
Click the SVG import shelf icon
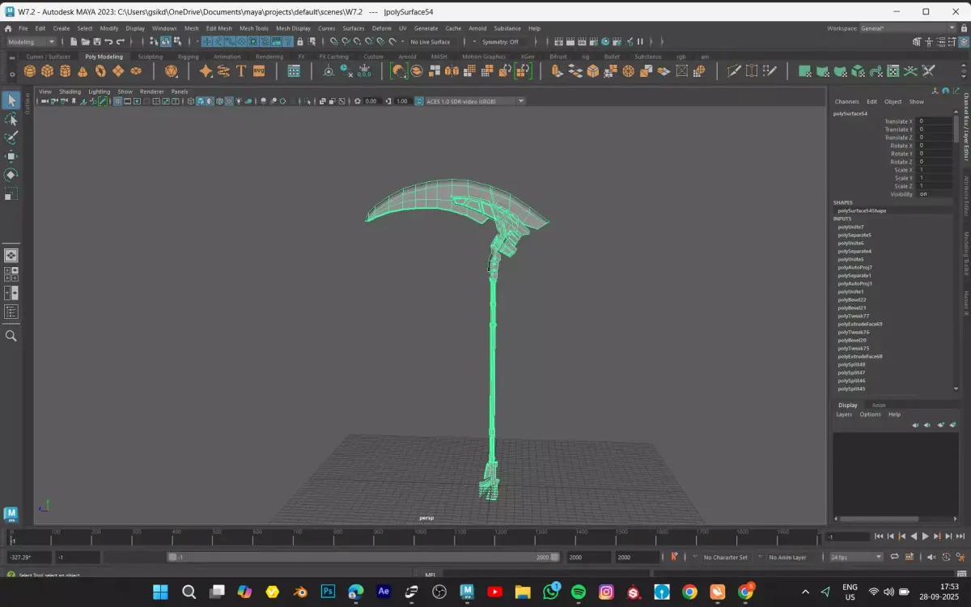[x=259, y=71]
